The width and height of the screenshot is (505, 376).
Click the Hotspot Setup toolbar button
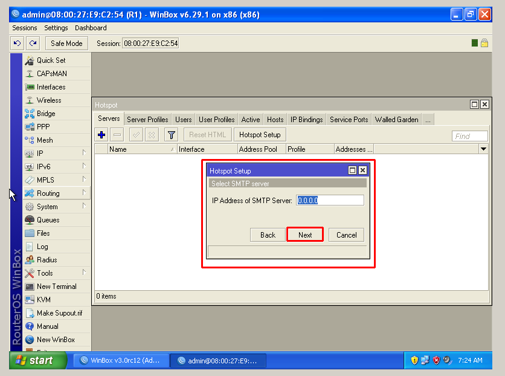[260, 135]
